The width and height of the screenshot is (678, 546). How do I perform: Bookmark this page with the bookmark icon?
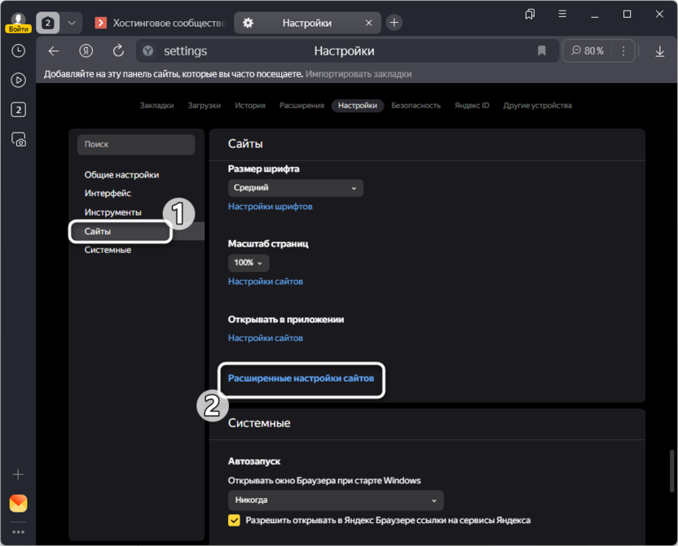542,51
